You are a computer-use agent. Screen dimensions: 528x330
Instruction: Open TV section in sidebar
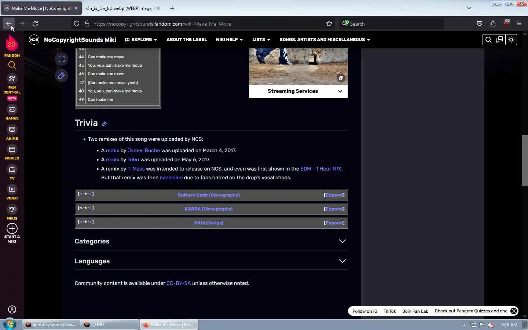[12, 173]
